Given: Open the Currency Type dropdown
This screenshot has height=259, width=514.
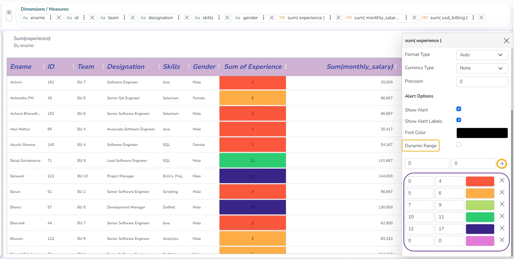Looking at the screenshot, I should click(x=482, y=68).
